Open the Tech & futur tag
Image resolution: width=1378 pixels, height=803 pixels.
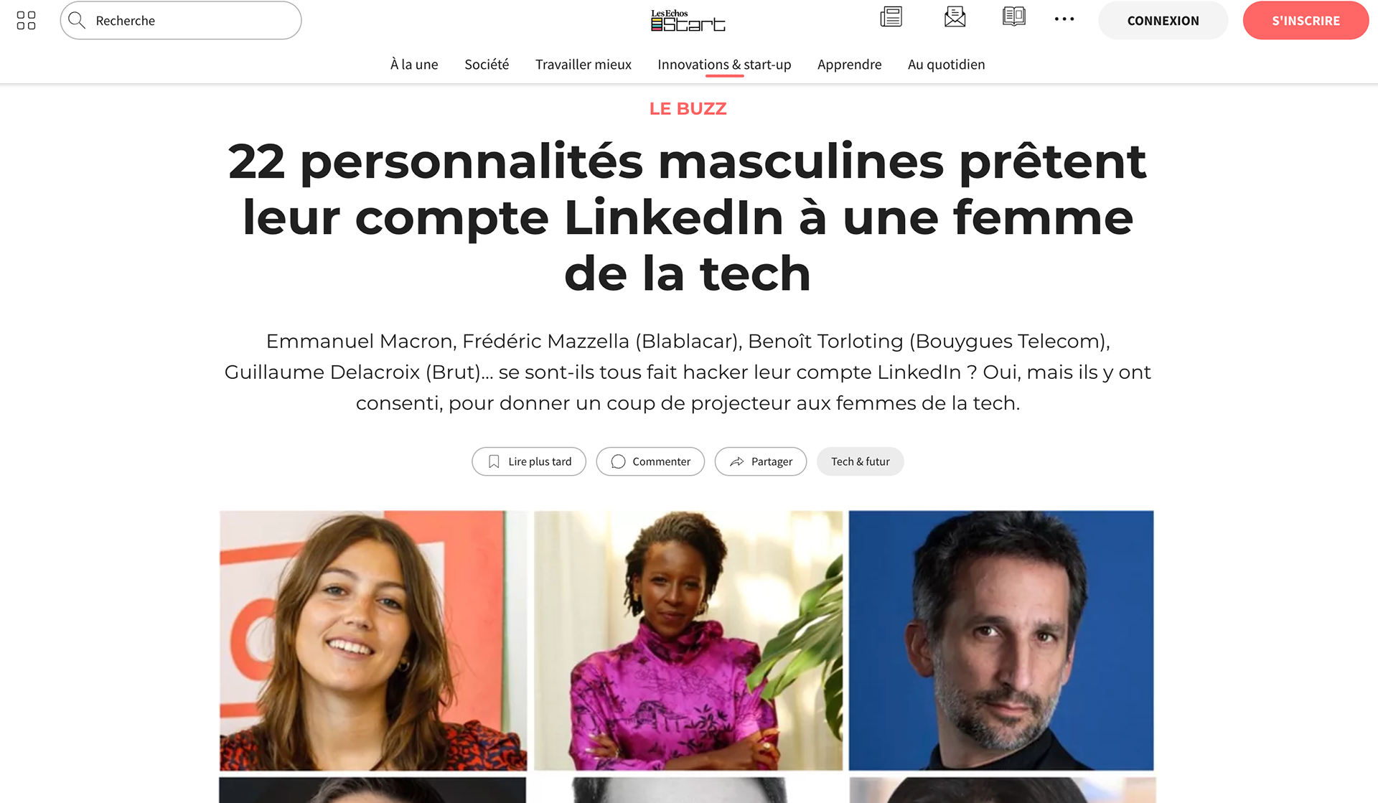tap(860, 461)
